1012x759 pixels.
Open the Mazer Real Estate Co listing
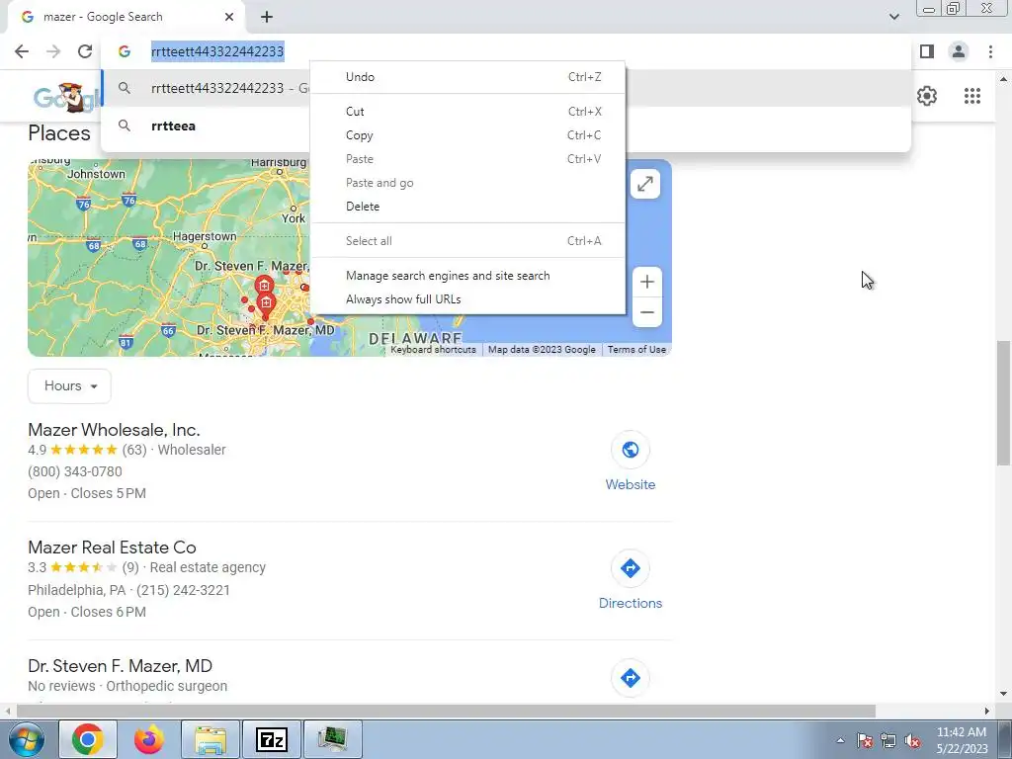(x=112, y=548)
